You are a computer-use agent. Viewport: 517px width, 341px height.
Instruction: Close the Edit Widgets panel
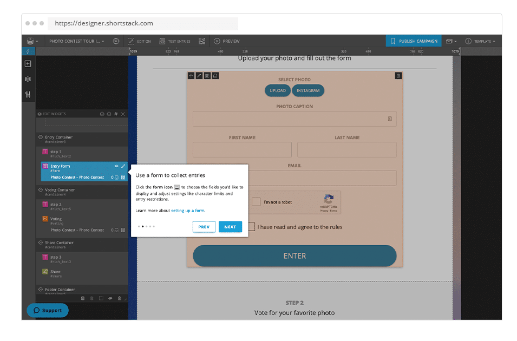(x=123, y=114)
